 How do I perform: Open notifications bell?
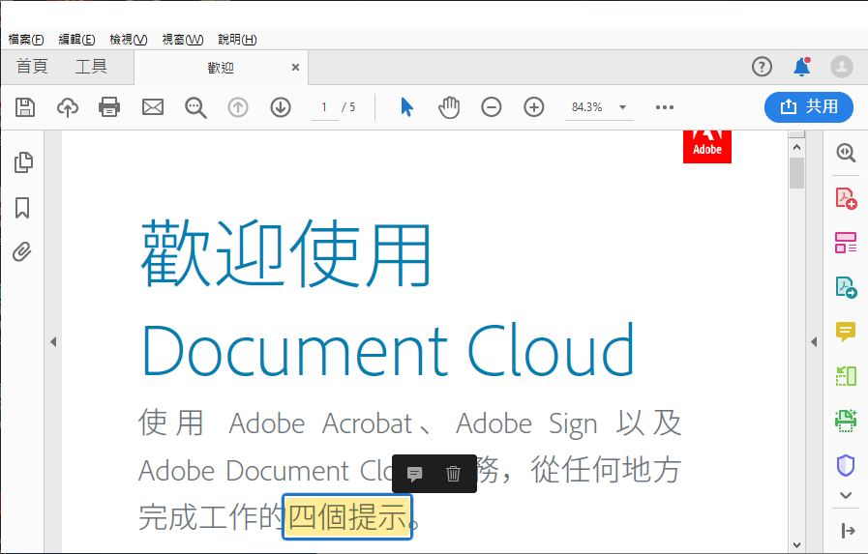coord(801,67)
